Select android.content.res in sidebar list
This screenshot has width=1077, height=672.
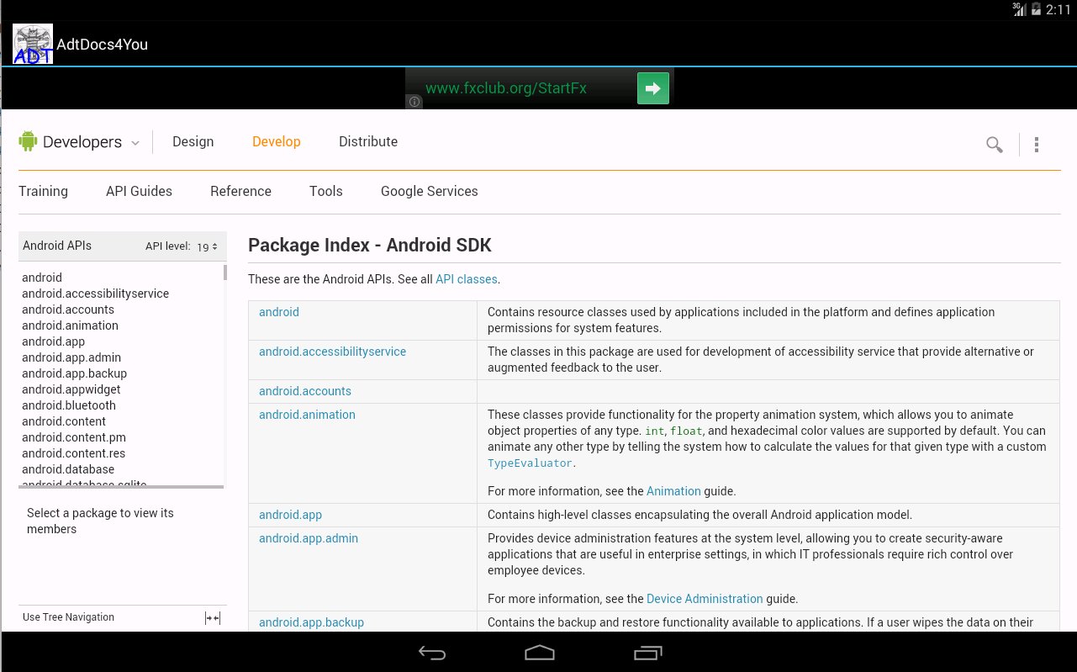[x=73, y=453]
